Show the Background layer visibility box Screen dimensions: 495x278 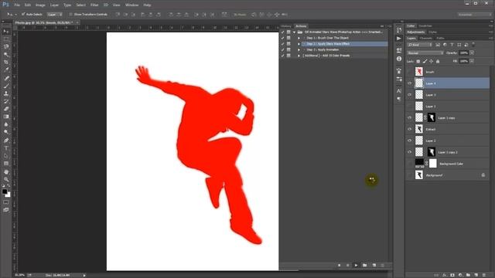point(410,175)
